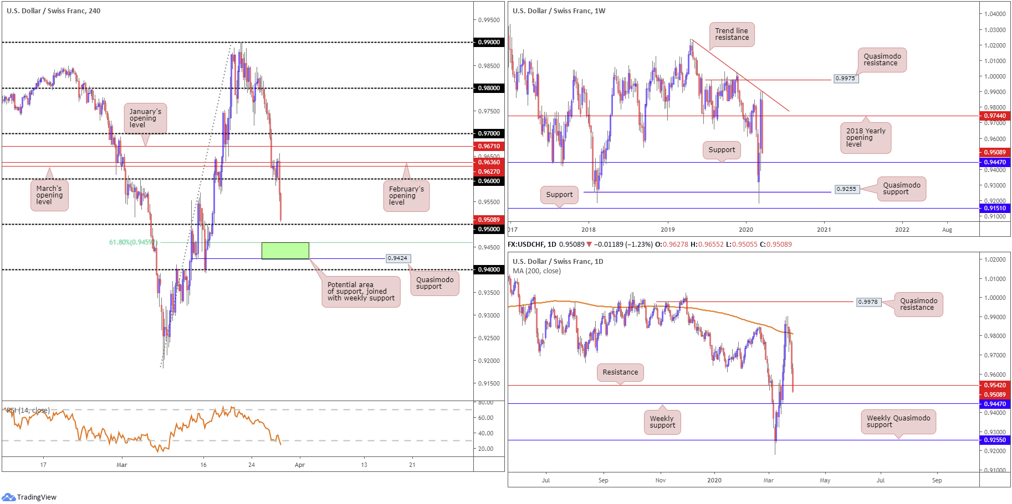Click the Quasimodo support callout on 4H chart
The height and width of the screenshot is (504, 1012).
coord(435,283)
